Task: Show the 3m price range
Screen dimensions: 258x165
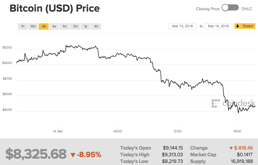Action: click(76, 26)
